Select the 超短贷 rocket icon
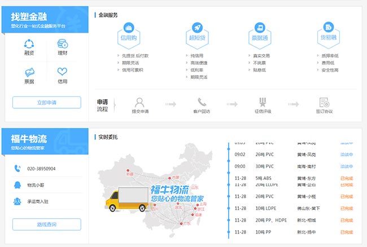Image resolution: width=367 pixels, height=247 pixels. pyautogui.click(x=197, y=27)
